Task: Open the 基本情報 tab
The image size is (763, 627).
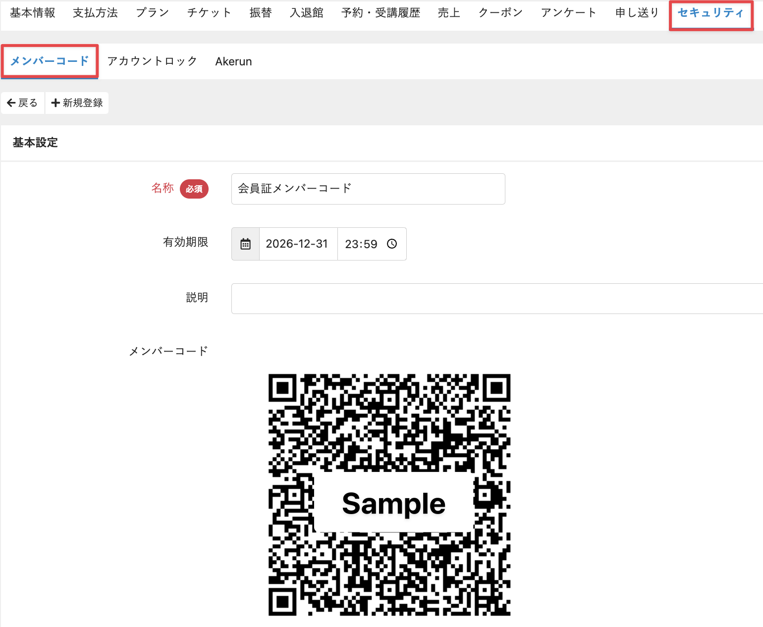Action: click(33, 13)
